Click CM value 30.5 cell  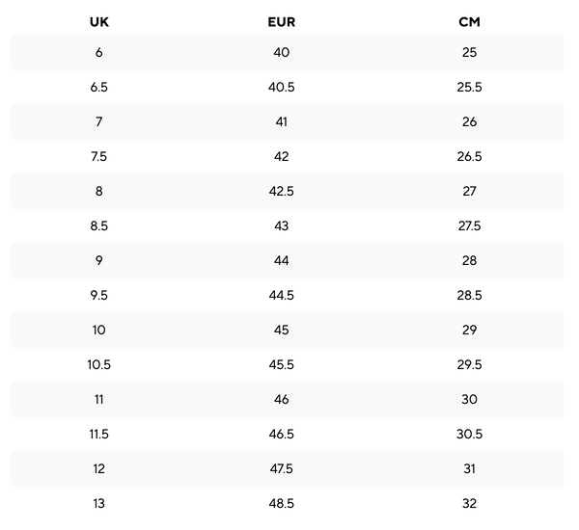coord(469,434)
